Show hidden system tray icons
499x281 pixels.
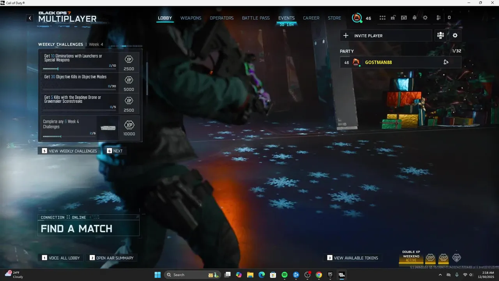point(441,275)
